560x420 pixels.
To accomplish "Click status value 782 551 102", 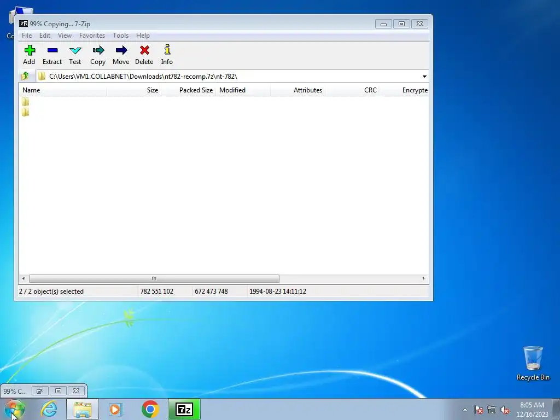I will click(157, 291).
